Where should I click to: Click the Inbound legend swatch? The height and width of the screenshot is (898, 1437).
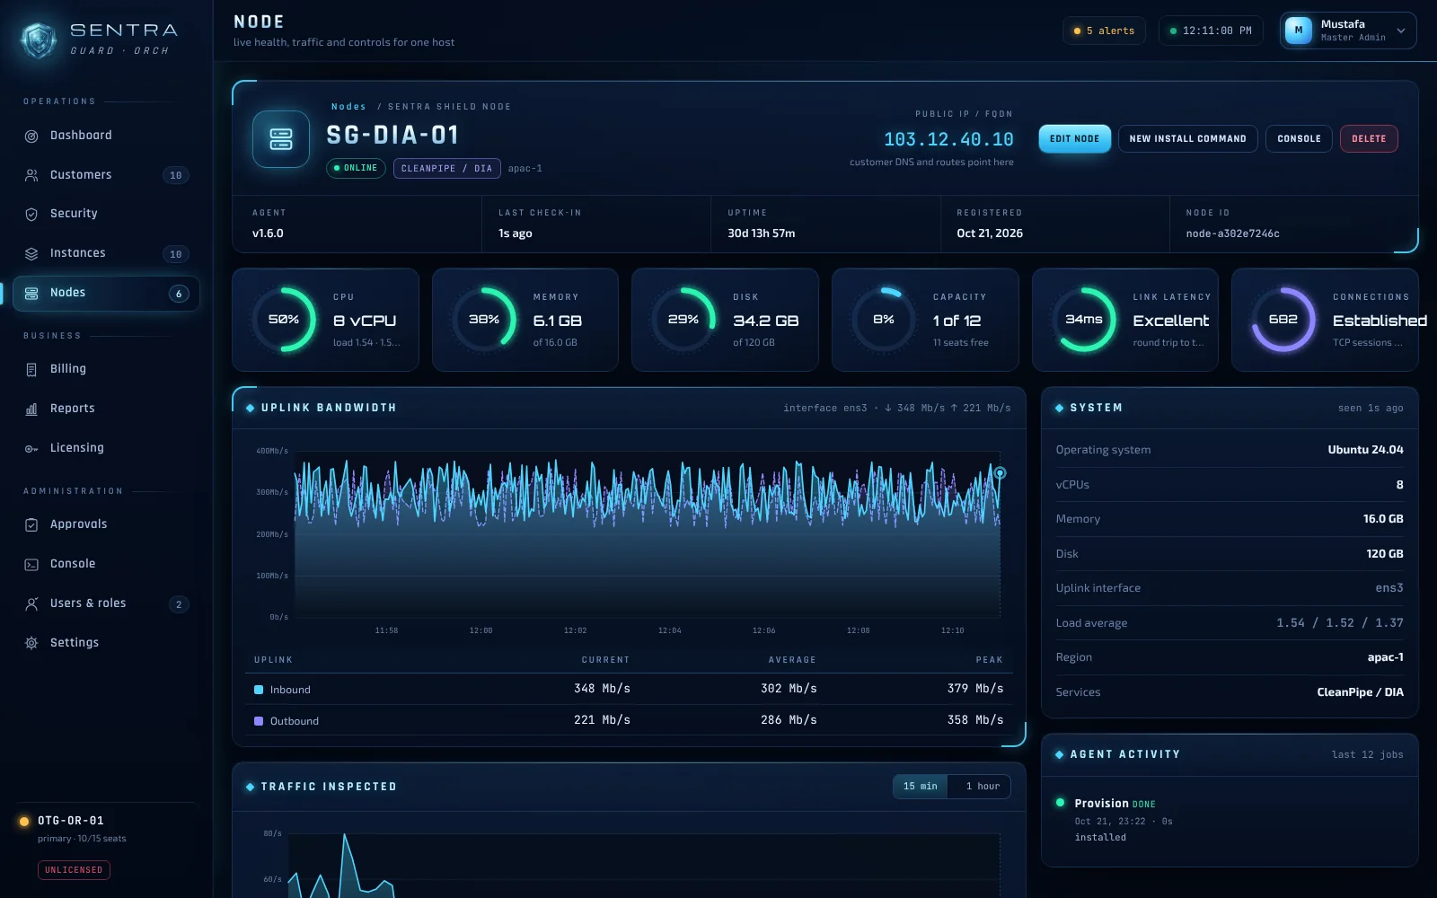259,690
